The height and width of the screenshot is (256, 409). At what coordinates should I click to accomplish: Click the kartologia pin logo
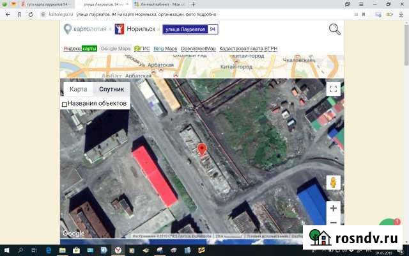(x=68, y=29)
